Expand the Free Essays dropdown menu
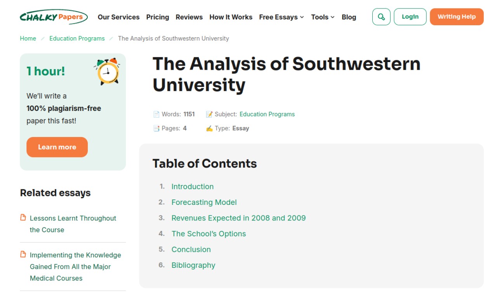The image size is (497, 298). (x=282, y=17)
